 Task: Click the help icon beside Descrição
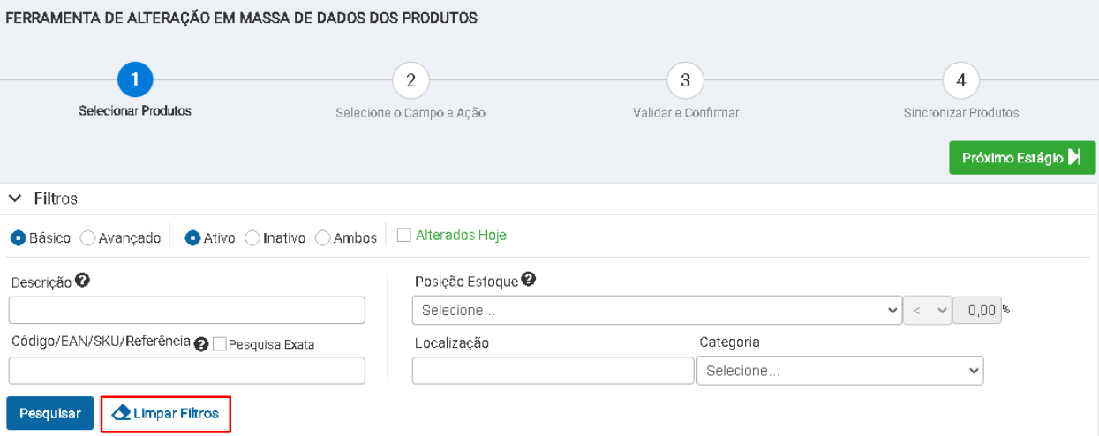click(82, 281)
